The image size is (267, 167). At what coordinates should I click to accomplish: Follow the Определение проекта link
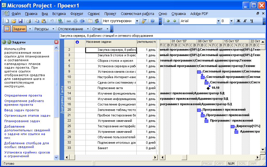coord(23,95)
